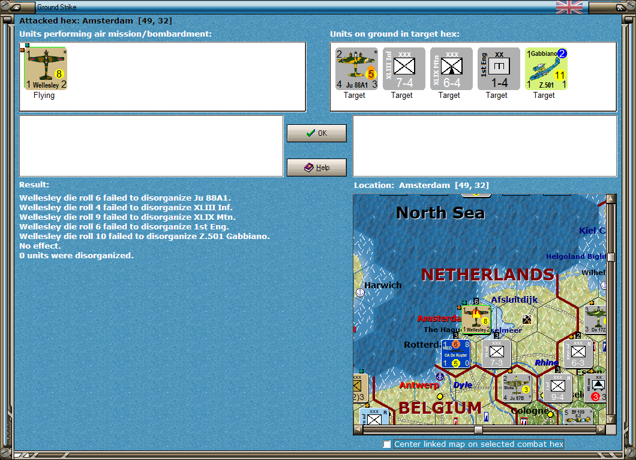Click the 6-3 infantry counter east of Rhine
636x460 pixels.
578,354
